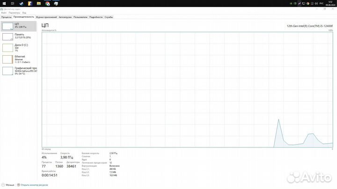Select Disk 0 (C:) in the sidebar
The height and width of the screenshot is (189, 337).
click(x=18, y=47)
